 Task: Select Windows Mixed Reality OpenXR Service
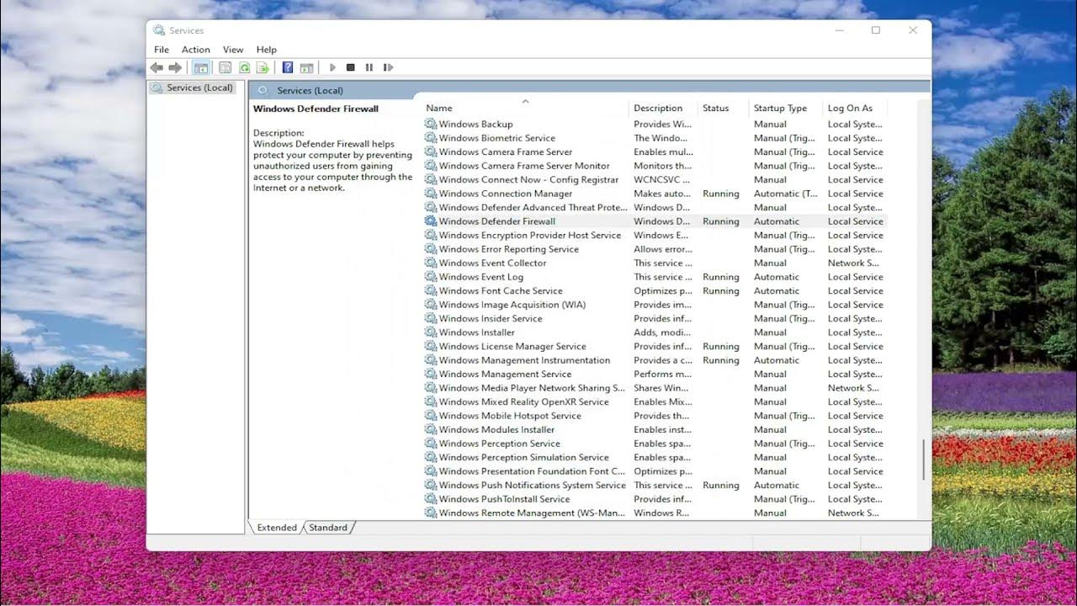(655, 401)
